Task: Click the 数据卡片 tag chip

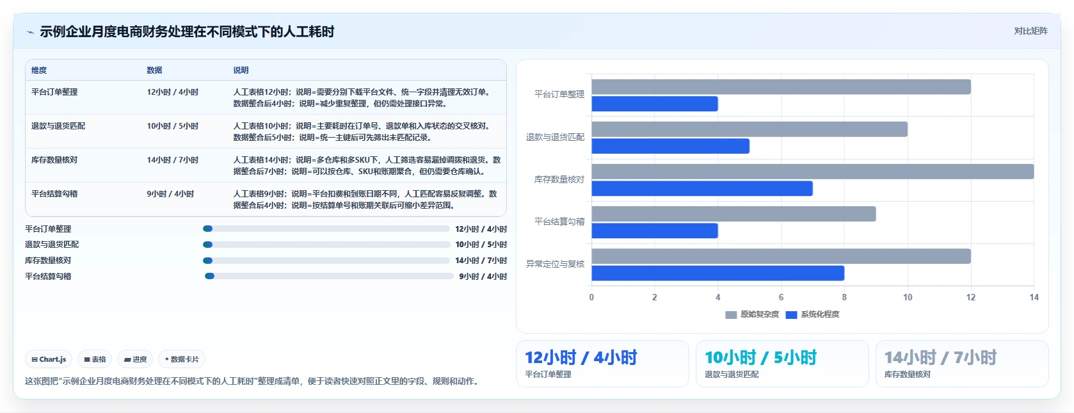Action: [x=182, y=359]
